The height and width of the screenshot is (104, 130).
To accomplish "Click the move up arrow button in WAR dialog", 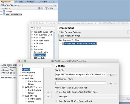I will coord(48,92).
